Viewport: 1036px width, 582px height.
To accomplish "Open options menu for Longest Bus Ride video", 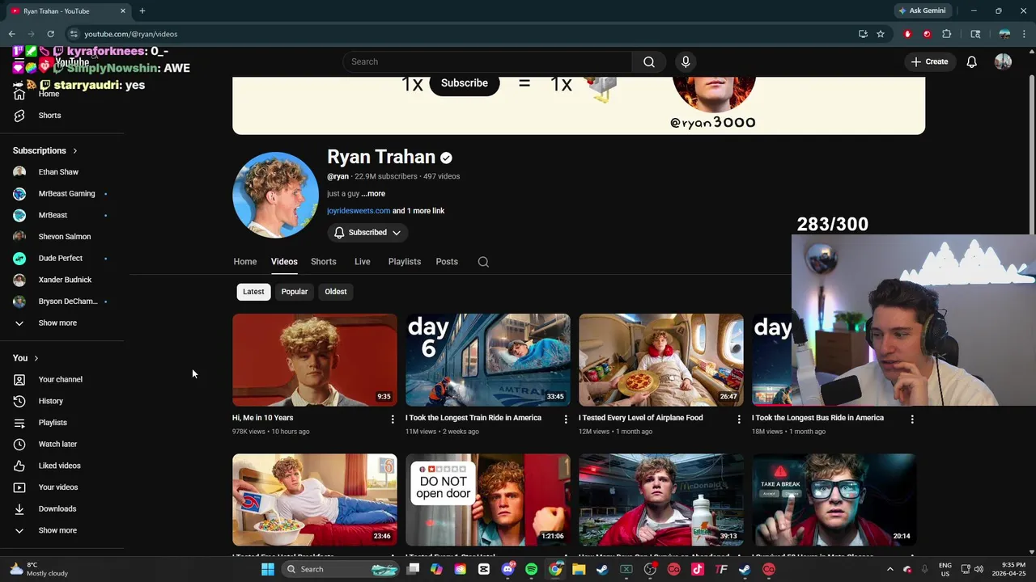I will tap(912, 419).
